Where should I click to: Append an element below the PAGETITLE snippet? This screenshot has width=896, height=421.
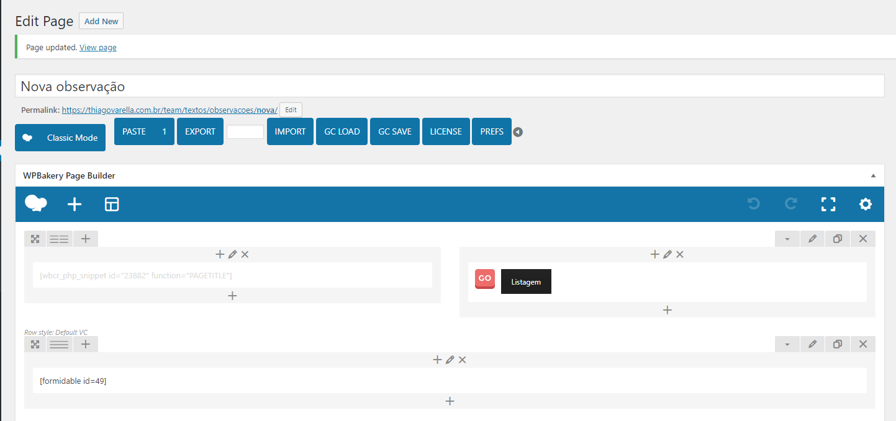[x=232, y=296]
